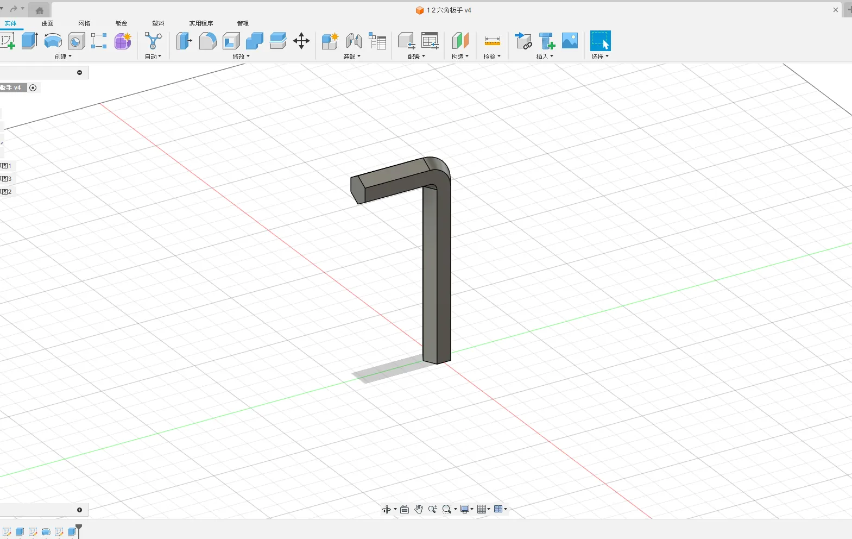852x539 pixels.
Task: Switch to the 塑料 tab
Action: point(158,23)
